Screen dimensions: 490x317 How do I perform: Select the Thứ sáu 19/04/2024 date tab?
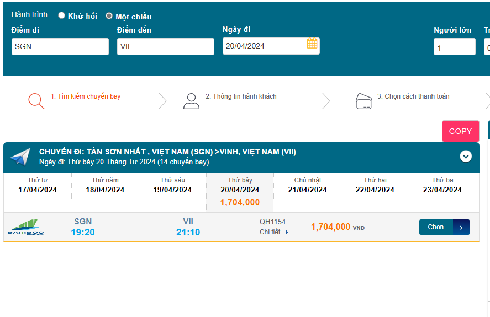coord(172,186)
